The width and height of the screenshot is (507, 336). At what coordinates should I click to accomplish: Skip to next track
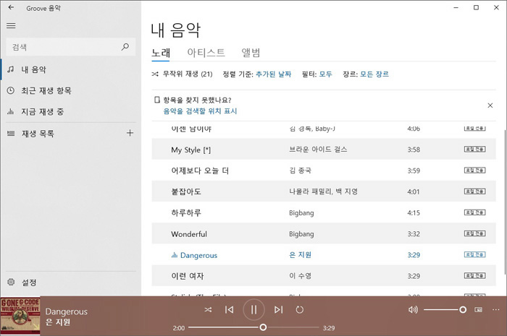pyautogui.click(x=278, y=310)
